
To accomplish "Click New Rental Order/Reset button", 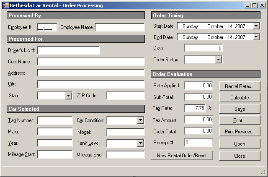I will pyautogui.click(x=182, y=156).
